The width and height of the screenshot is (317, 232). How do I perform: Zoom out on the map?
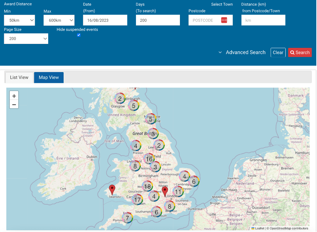pyautogui.click(x=14, y=104)
